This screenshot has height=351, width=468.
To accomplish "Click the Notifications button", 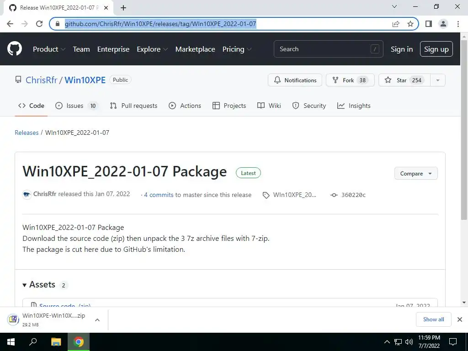I will coord(295,80).
